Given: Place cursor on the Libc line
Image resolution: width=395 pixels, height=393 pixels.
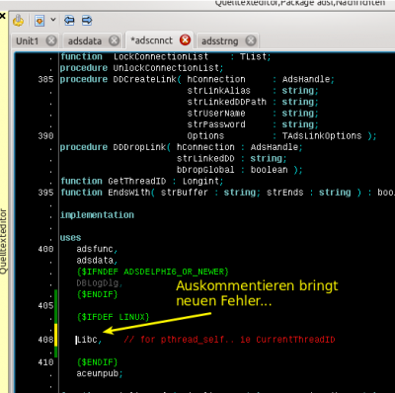Looking at the screenshot, I should [x=88, y=340].
